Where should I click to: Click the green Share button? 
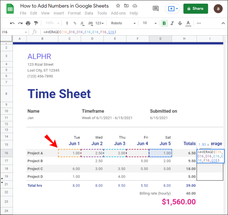(x=196, y=9)
